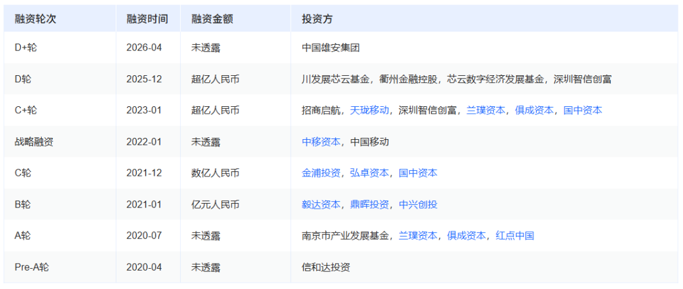
Task: Open the 毅达资本 investor link
Action: [x=321, y=204]
